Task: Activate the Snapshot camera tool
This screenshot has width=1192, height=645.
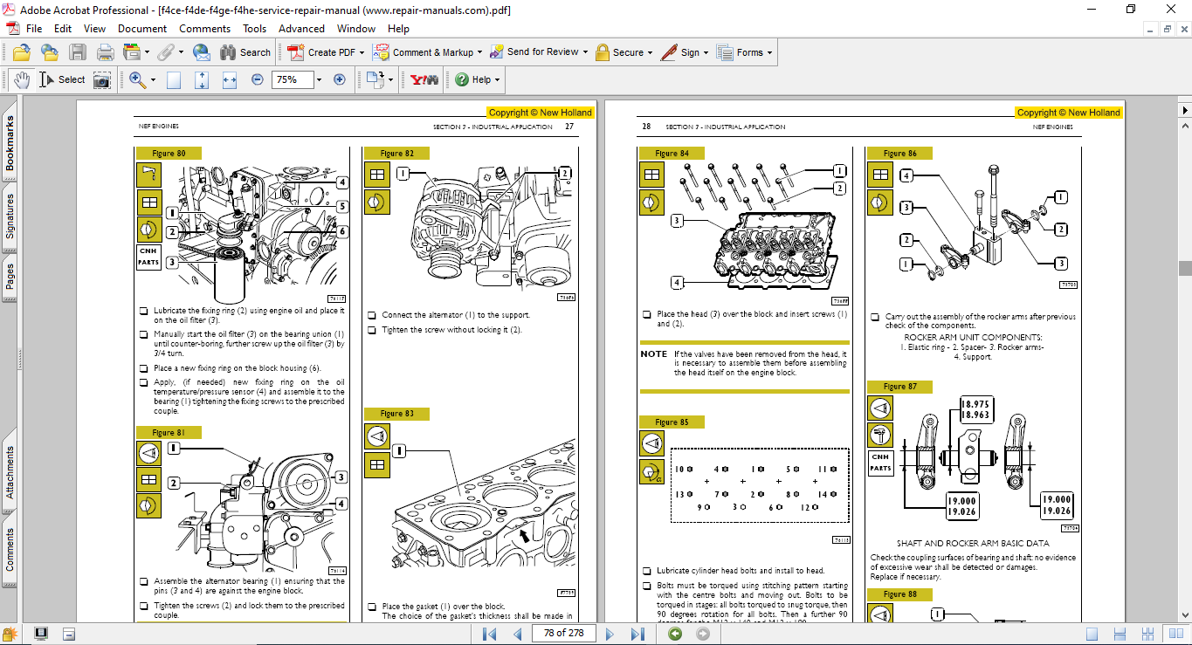Action: 102,79
